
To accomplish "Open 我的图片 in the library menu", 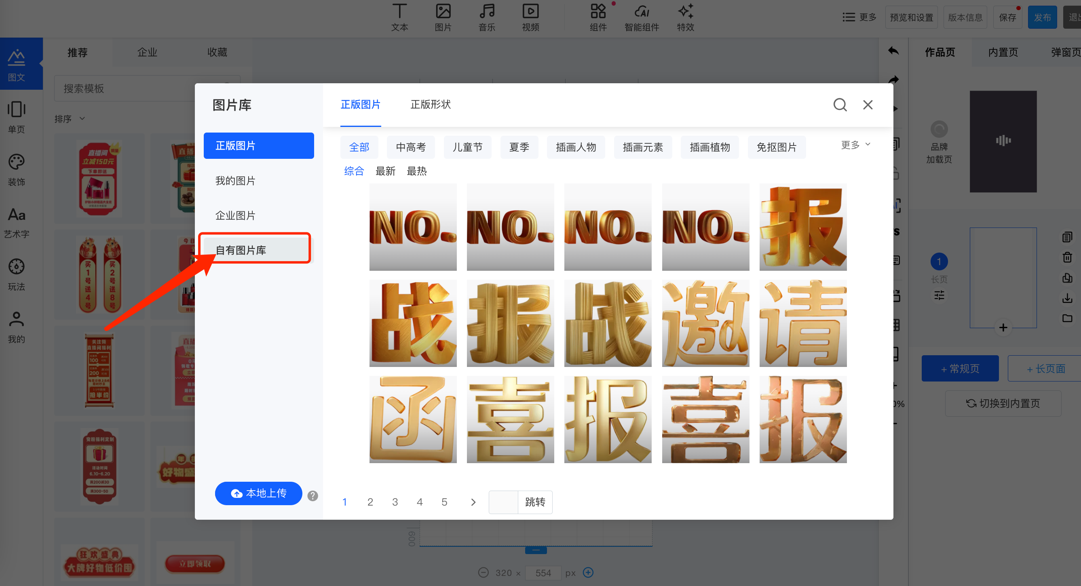I will pos(235,181).
